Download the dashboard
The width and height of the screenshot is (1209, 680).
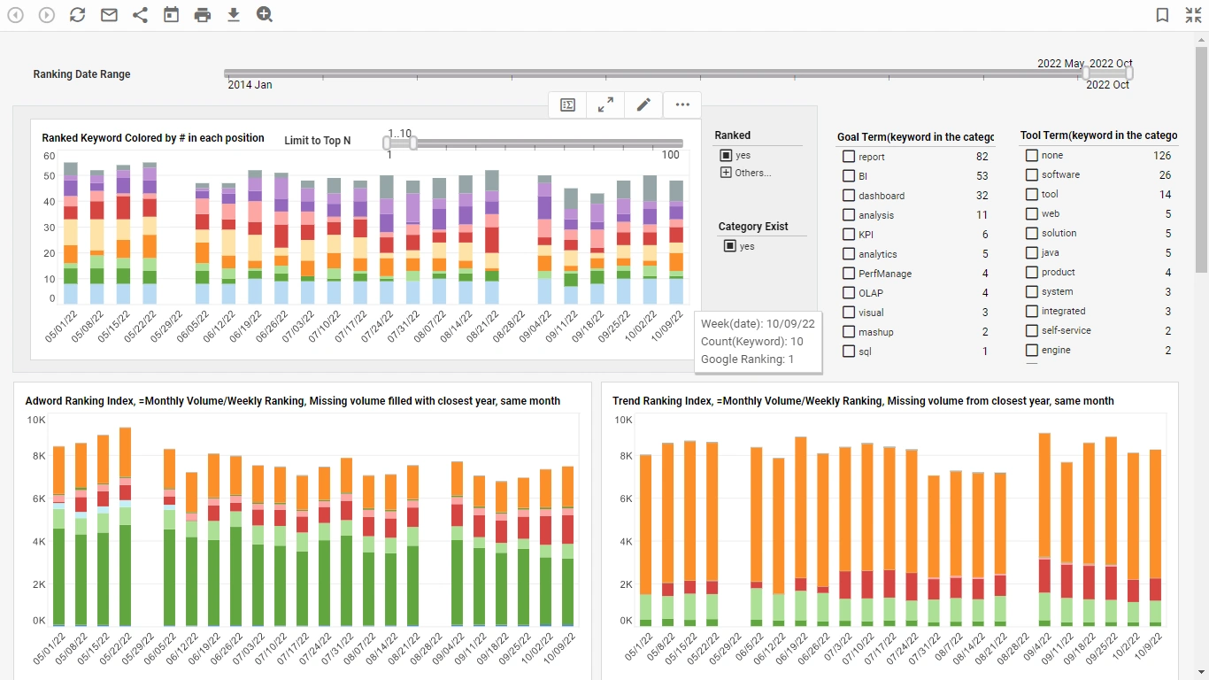point(233,14)
